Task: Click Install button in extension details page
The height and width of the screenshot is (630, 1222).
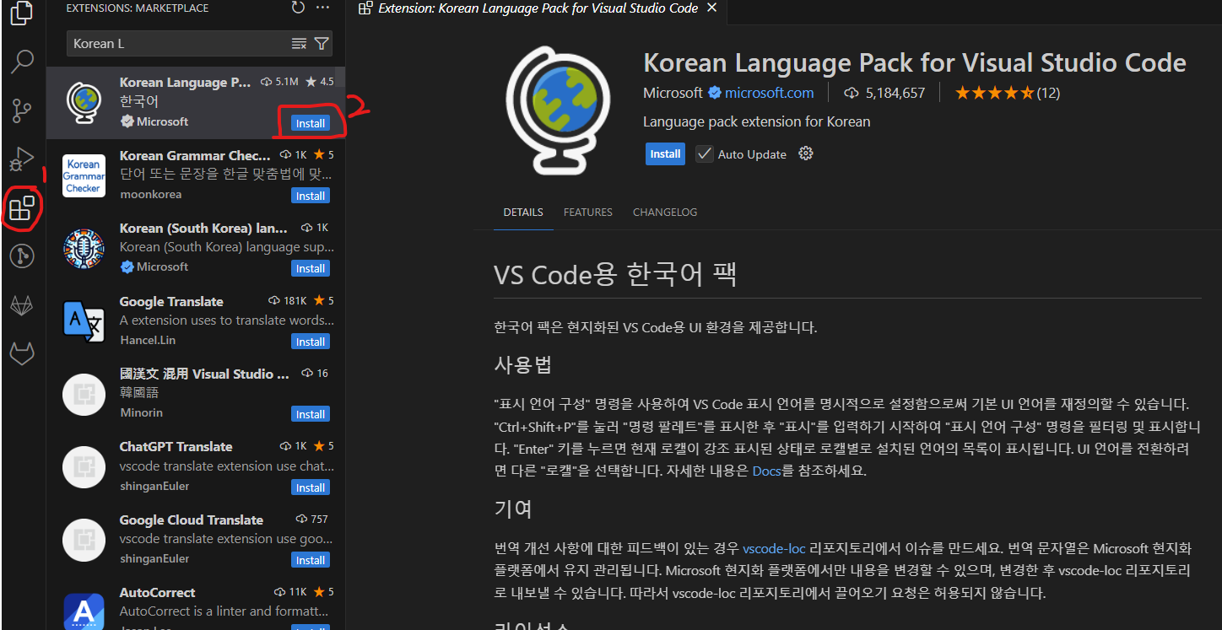Action: [665, 154]
